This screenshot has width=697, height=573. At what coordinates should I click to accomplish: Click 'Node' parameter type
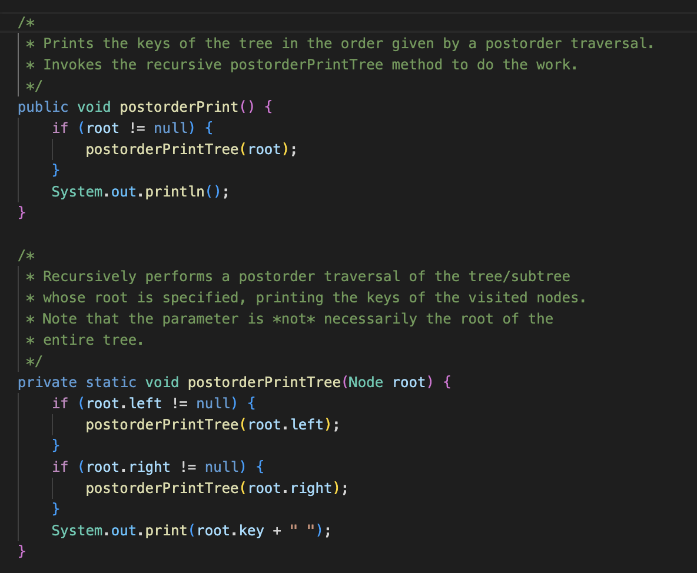pyautogui.click(x=366, y=382)
